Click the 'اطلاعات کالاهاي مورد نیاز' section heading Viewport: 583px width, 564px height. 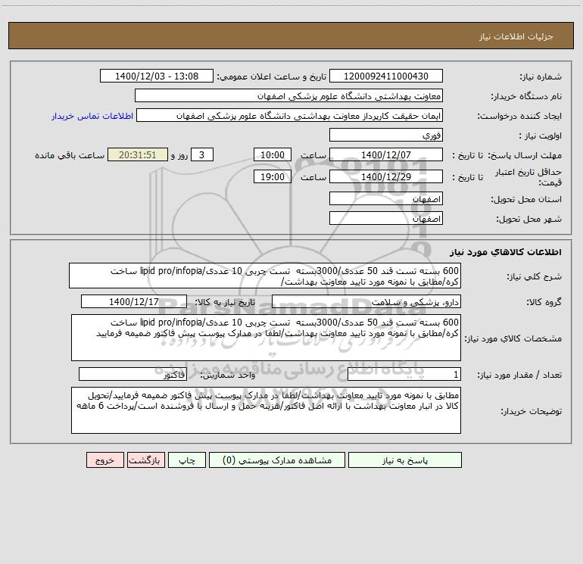pyautogui.click(x=506, y=252)
